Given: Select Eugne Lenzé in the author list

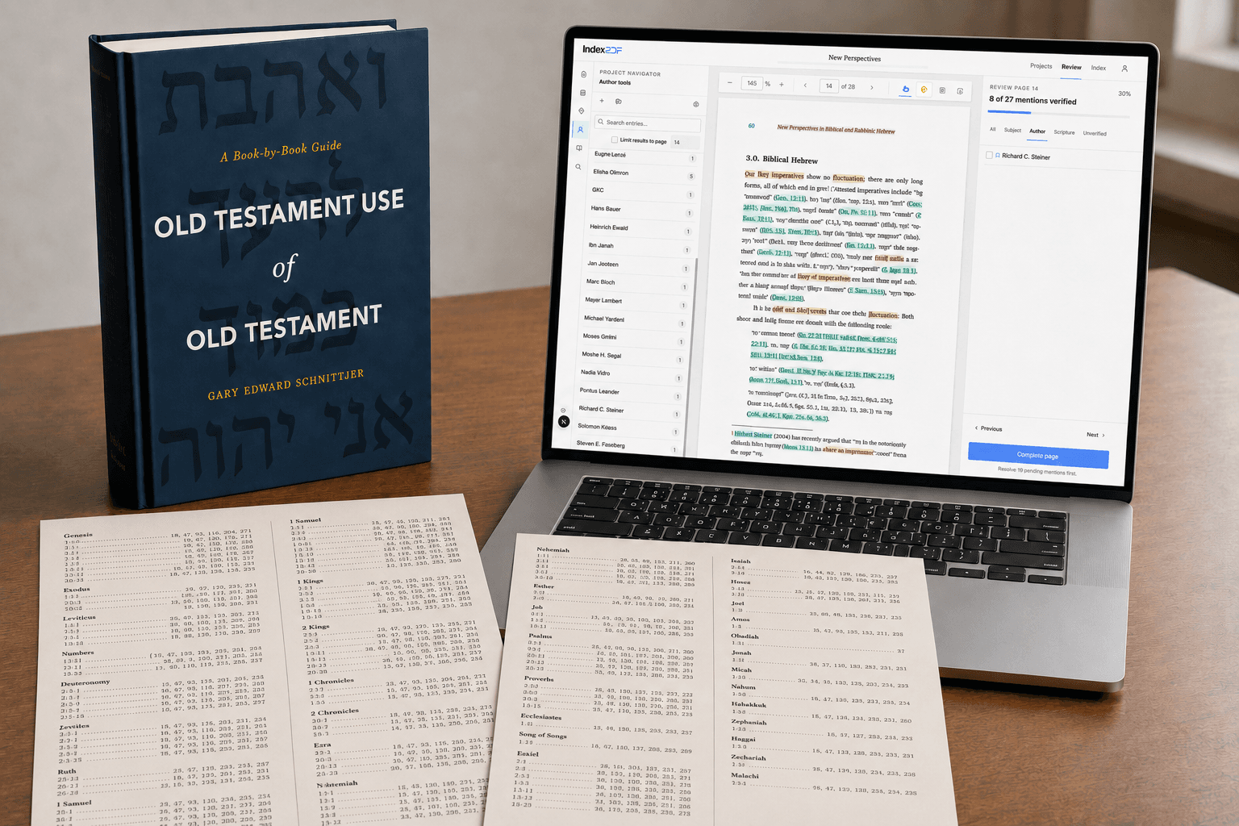Looking at the screenshot, I should [x=645, y=156].
